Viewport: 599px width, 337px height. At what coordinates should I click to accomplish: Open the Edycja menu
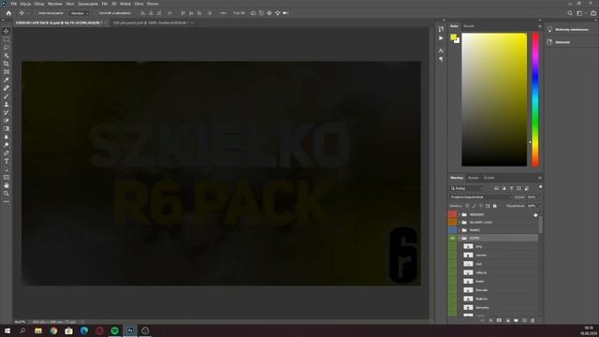(25, 4)
